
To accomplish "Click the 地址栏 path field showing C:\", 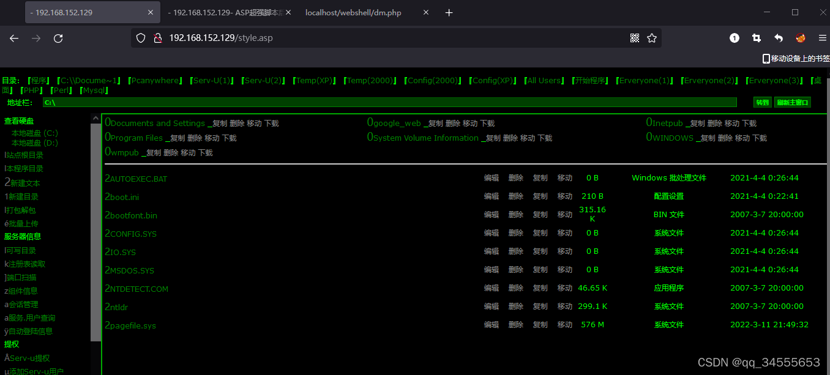I will click(390, 102).
